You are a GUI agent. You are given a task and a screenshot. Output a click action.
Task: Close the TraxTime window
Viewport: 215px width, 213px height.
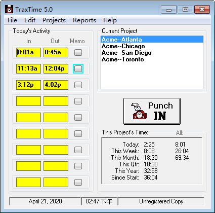[202, 10]
